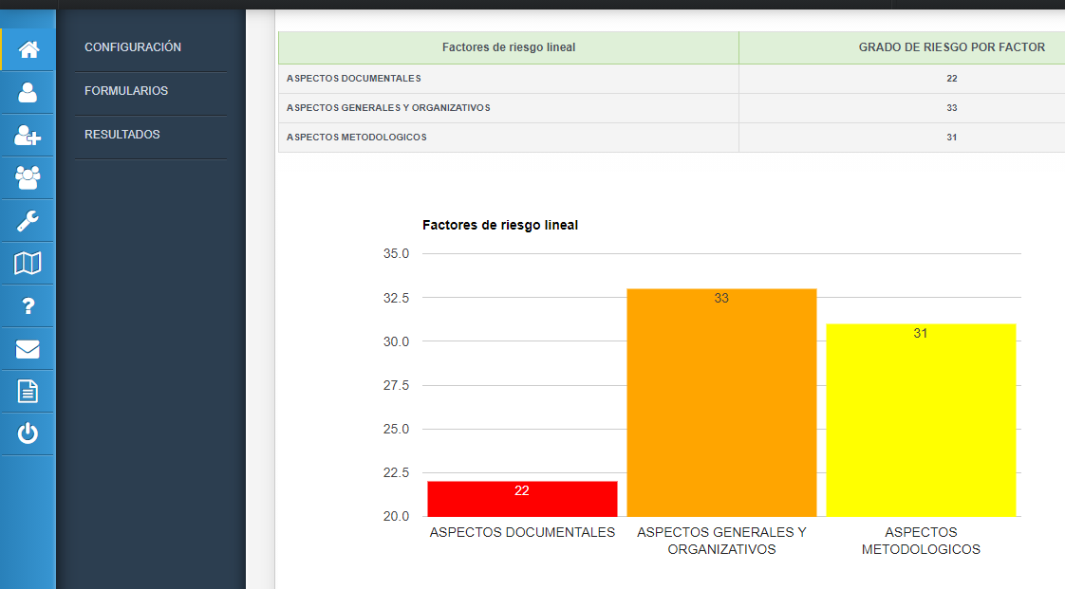Viewport: 1065px width, 589px height.
Task: Click the 'Factores de riesgo lineal' column header
Action: click(509, 47)
